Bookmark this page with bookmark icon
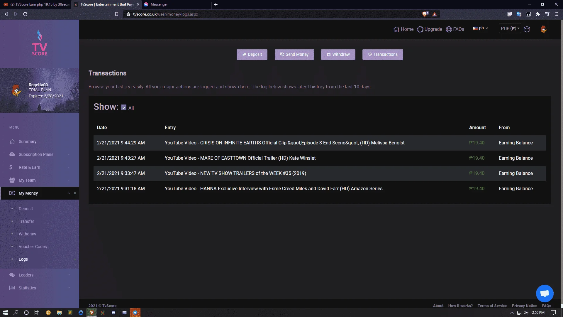 tap(117, 14)
